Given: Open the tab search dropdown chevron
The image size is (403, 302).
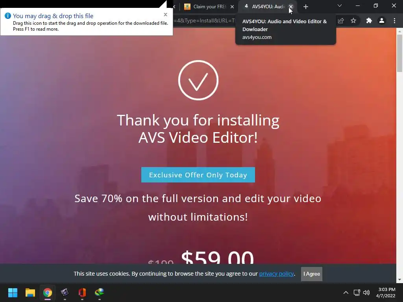Looking at the screenshot, I should [340, 6].
